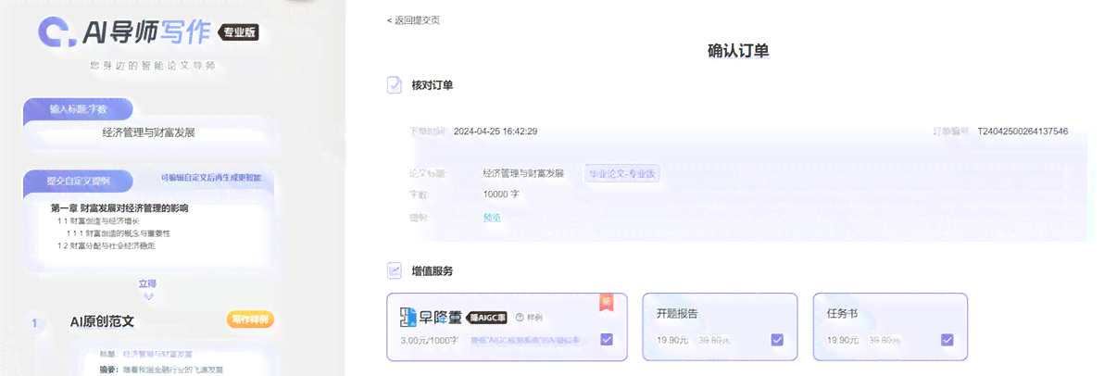Click the 您身边的智能论文导师 slogan
Image resolution: width=1104 pixels, height=376 pixels.
tap(153, 66)
